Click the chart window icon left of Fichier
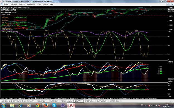 point(2,4)
